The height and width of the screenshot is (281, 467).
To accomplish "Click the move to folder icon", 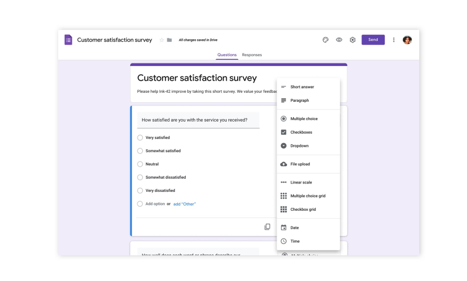I will coord(169,40).
